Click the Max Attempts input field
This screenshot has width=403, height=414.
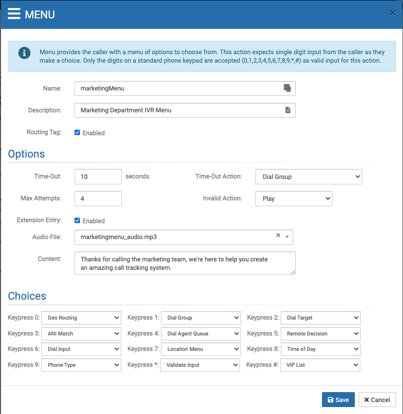pos(98,198)
